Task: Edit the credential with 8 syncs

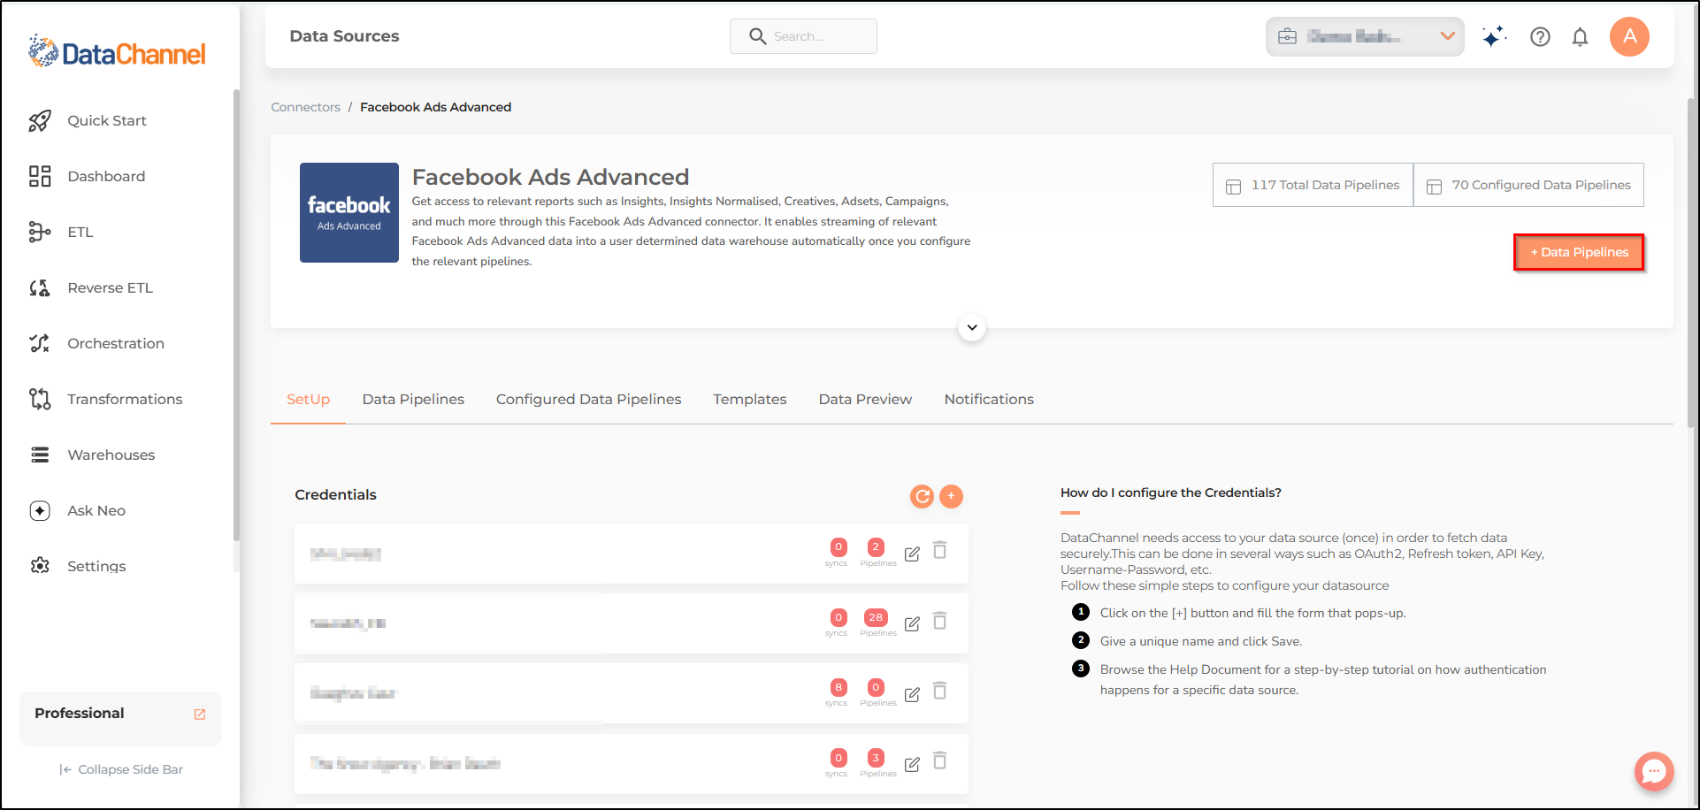Action: coord(912,694)
